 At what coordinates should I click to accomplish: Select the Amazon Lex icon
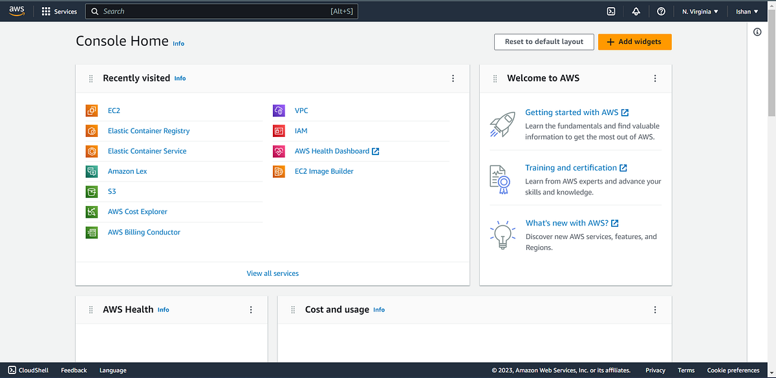(x=91, y=171)
